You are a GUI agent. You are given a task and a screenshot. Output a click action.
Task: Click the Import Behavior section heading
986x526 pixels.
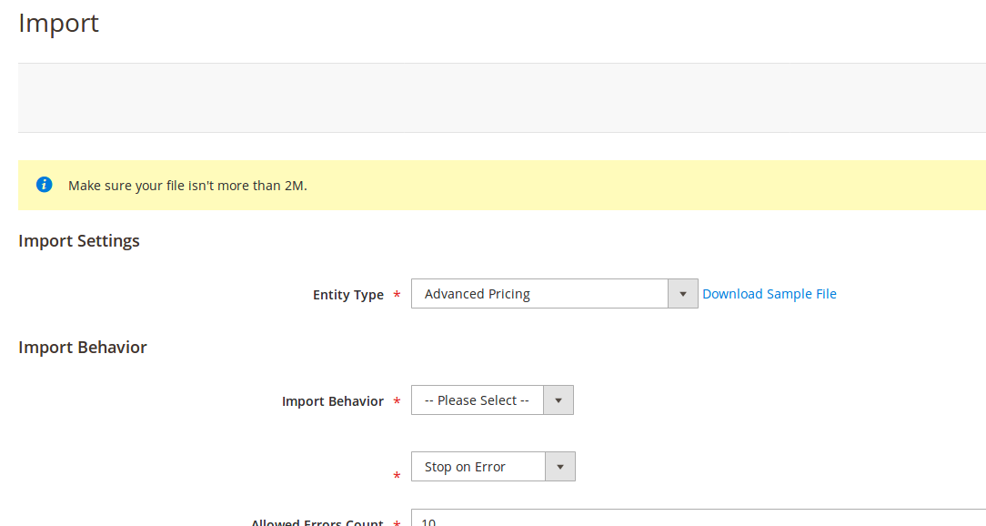(x=83, y=348)
